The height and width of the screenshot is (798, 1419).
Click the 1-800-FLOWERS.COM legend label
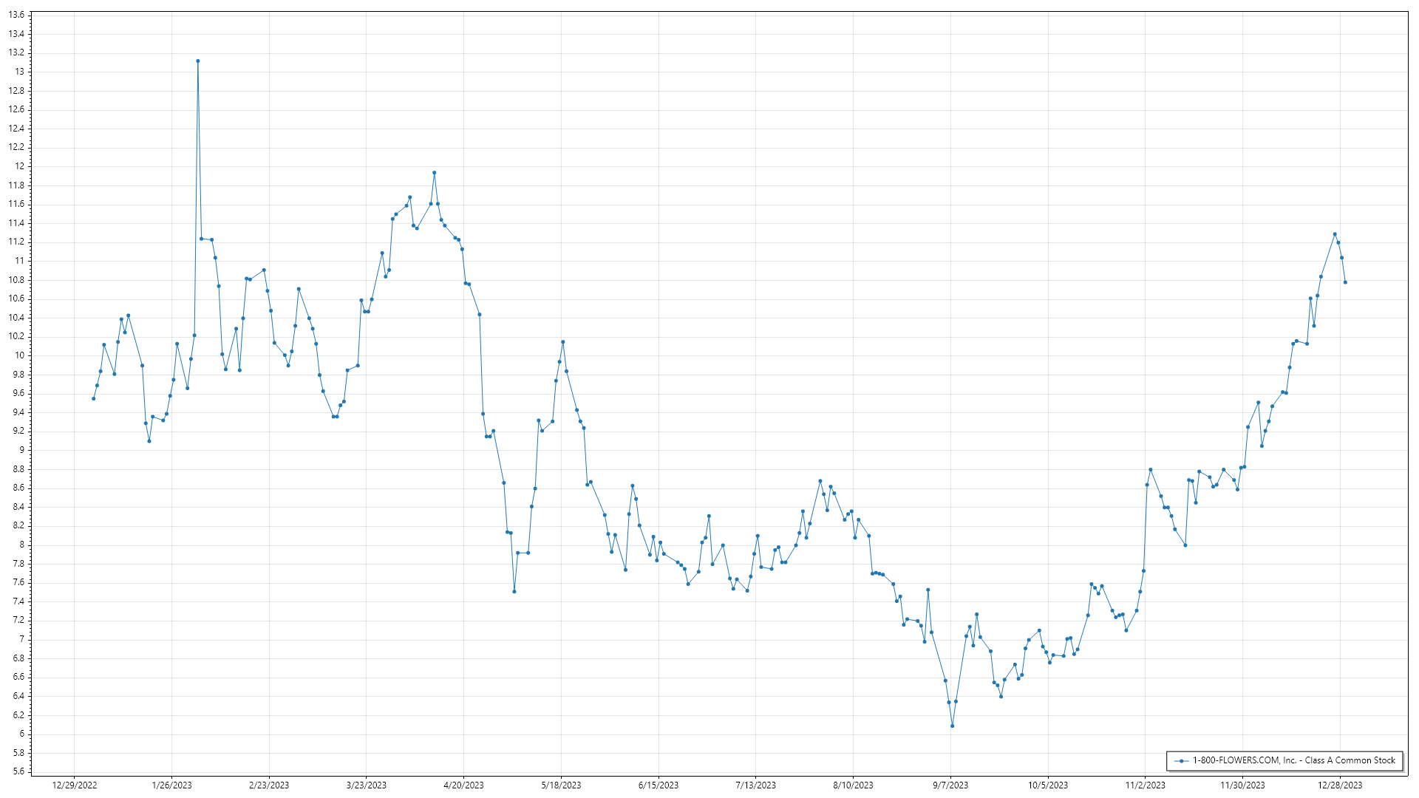click(1293, 760)
